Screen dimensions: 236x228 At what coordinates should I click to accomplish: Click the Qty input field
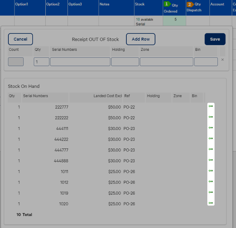click(41, 62)
